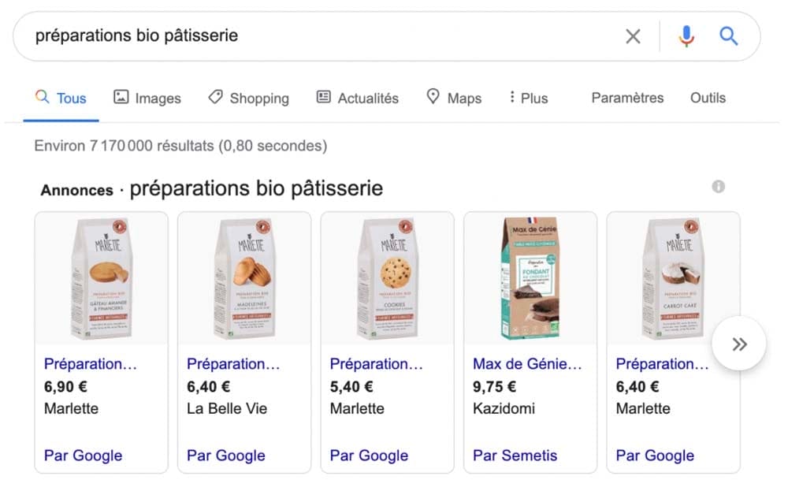This screenshot has width=788, height=491.
Task: Click the microphone voice search icon
Action: coord(686,35)
